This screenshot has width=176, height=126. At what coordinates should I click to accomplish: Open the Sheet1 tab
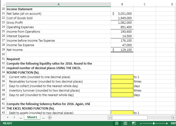pyautogui.click(x=32, y=117)
